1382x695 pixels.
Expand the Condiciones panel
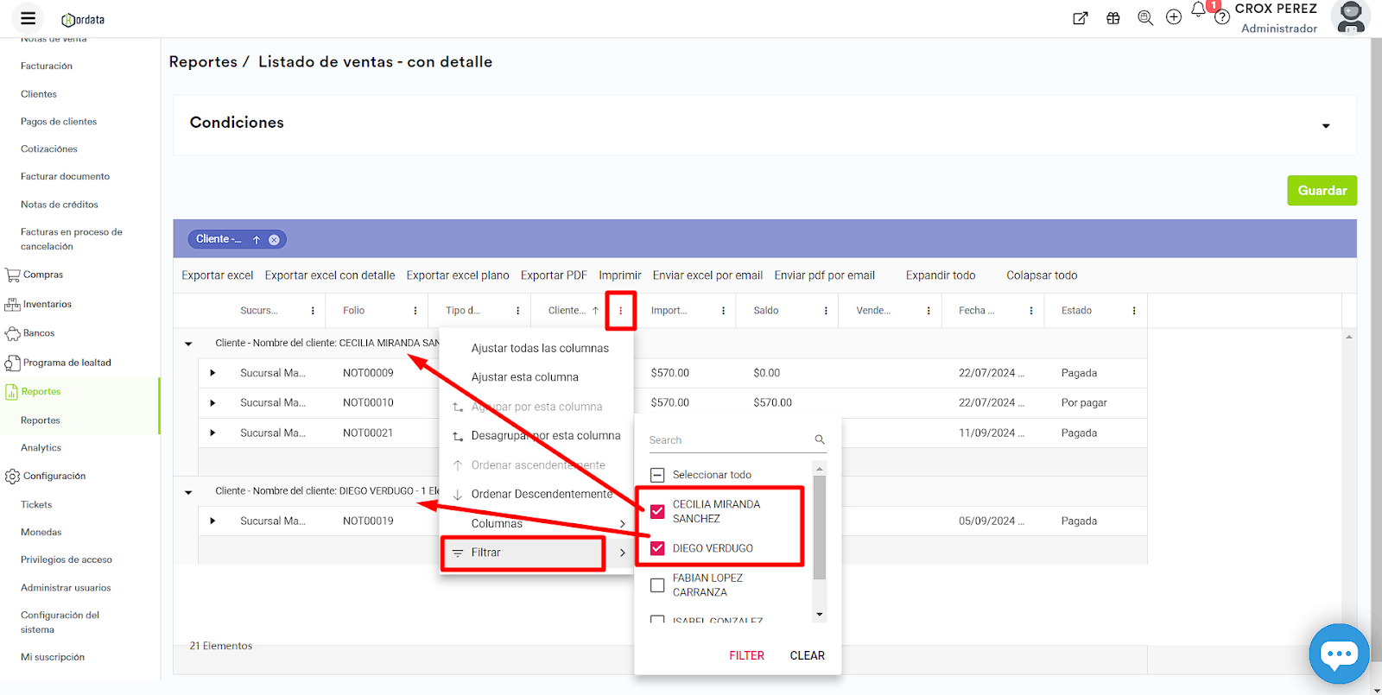click(x=1326, y=126)
